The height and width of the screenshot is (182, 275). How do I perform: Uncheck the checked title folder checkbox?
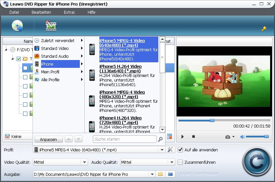click(x=19, y=59)
